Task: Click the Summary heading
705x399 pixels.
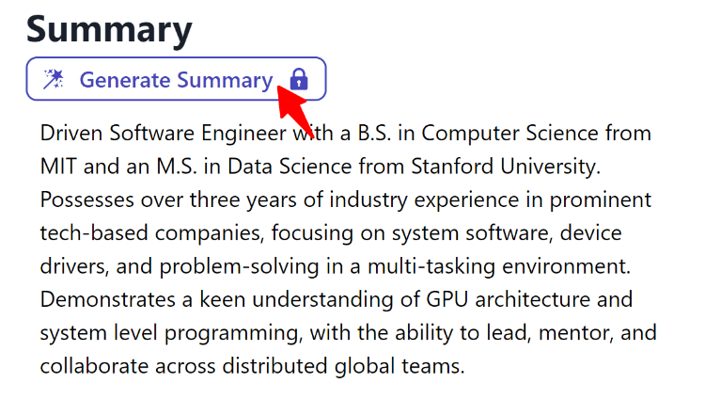Action: (x=109, y=29)
